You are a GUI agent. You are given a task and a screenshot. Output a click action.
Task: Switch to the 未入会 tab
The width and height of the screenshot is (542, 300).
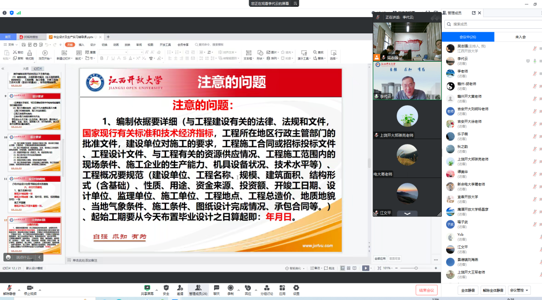click(520, 37)
